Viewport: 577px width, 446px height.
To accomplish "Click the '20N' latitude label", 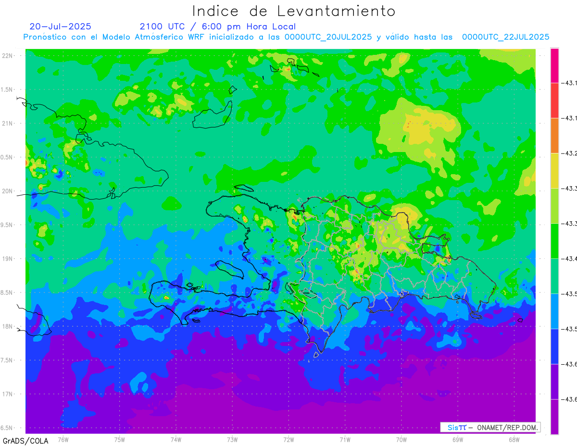I will pos(8,191).
